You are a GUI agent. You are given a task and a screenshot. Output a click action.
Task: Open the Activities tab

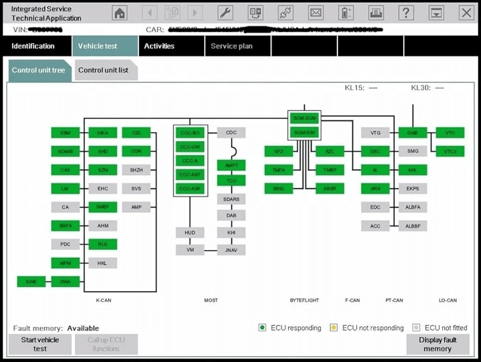pyautogui.click(x=159, y=46)
